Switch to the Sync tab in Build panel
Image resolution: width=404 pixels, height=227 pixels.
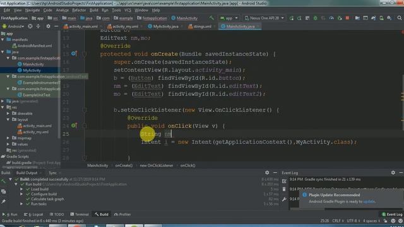[x=52, y=173]
